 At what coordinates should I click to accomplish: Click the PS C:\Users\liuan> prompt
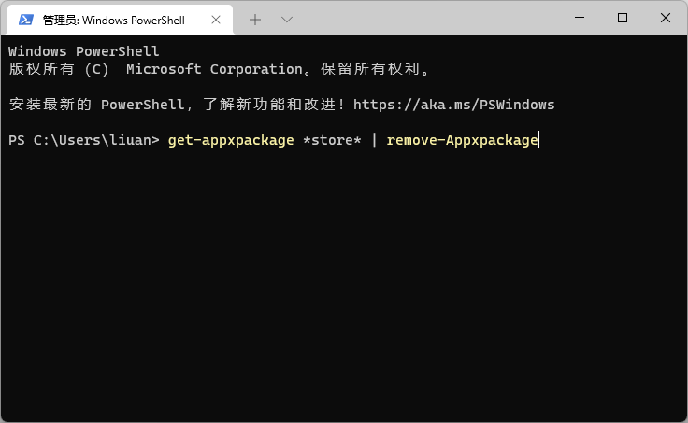(x=84, y=140)
